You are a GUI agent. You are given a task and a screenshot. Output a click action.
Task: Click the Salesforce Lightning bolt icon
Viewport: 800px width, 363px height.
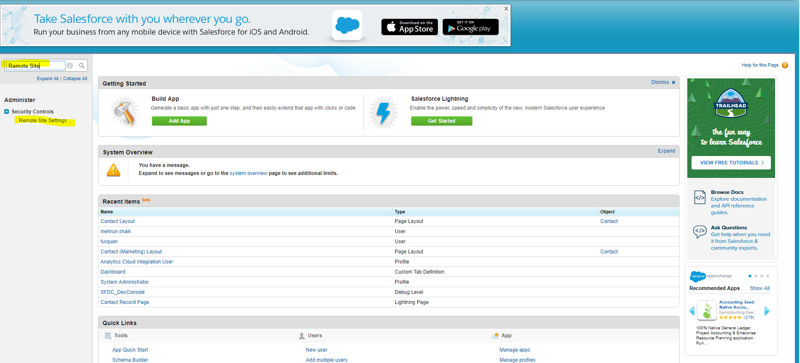point(383,112)
